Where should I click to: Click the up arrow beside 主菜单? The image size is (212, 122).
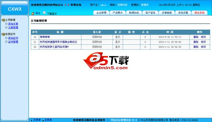43,120
